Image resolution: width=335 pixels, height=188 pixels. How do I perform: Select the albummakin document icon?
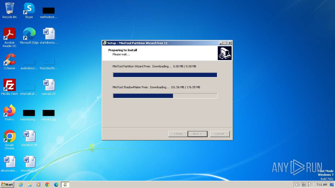(x=9, y=164)
